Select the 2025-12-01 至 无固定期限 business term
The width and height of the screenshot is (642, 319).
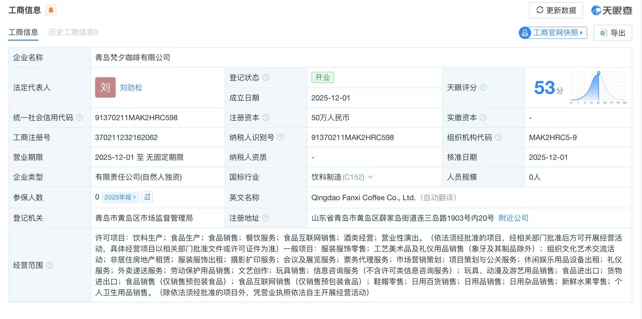(139, 157)
